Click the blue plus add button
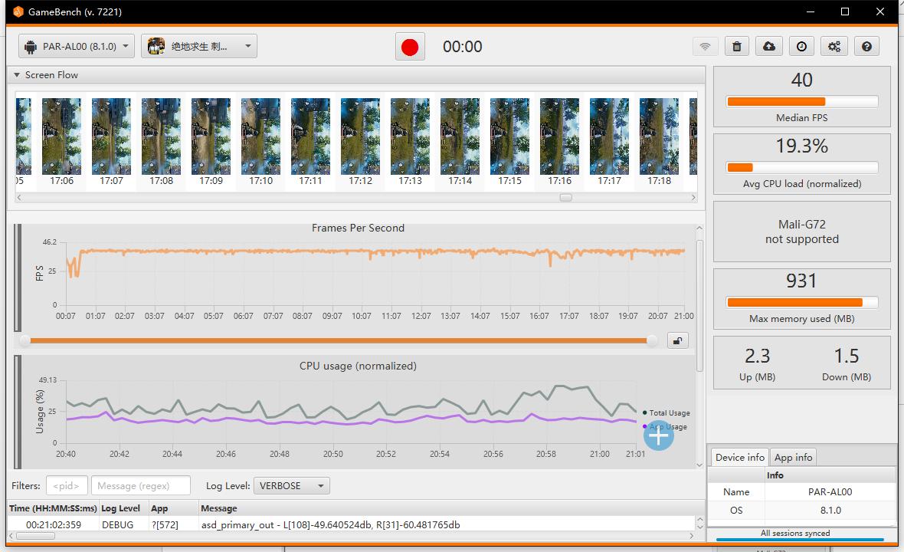904x552 pixels. point(658,435)
